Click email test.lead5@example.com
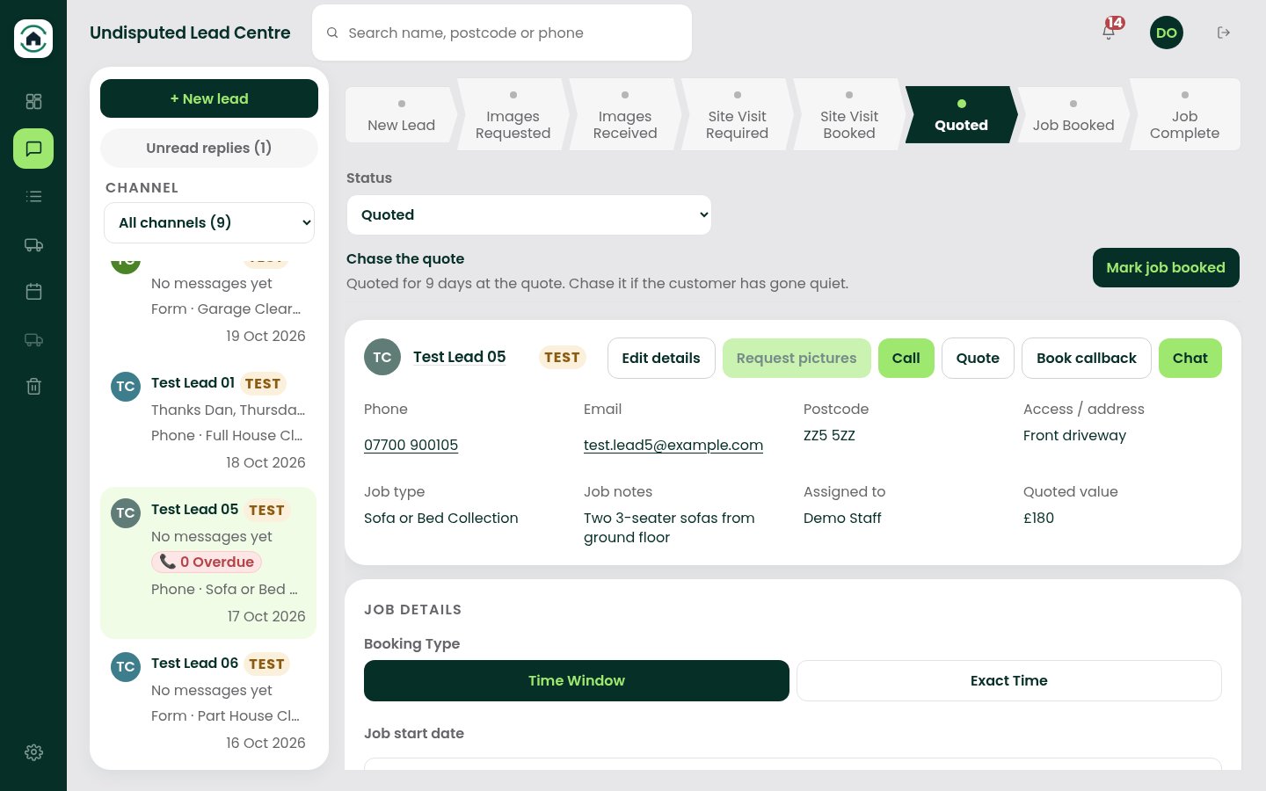The image size is (1266, 791). tap(673, 445)
